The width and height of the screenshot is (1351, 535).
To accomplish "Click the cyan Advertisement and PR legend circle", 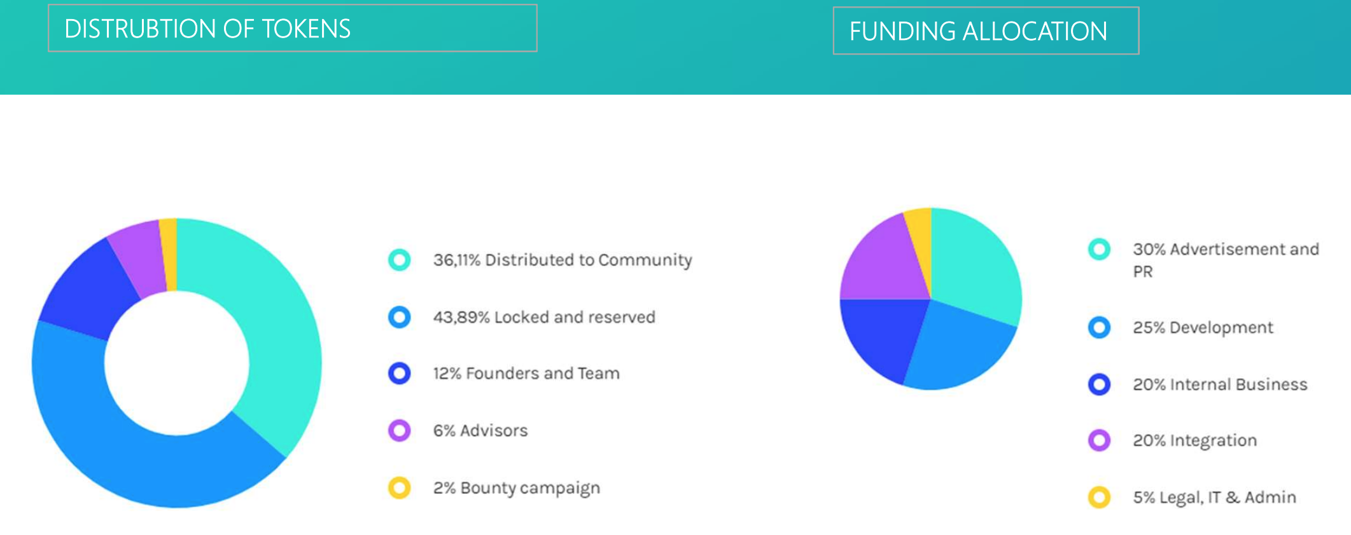I will tap(1099, 249).
